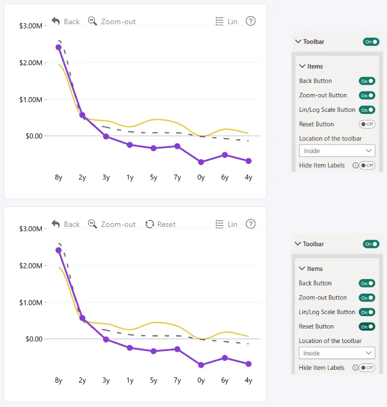Open the help question-mark icon in top chart
Image resolution: width=387 pixels, height=407 pixels.
click(x=251, y=21)
